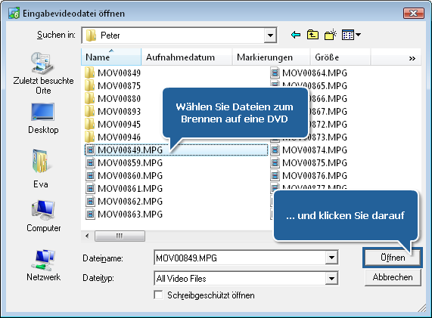This screenshot has width=432, height=318.
Task: Open the Eva folder shortcut
Action: (41, 168)
